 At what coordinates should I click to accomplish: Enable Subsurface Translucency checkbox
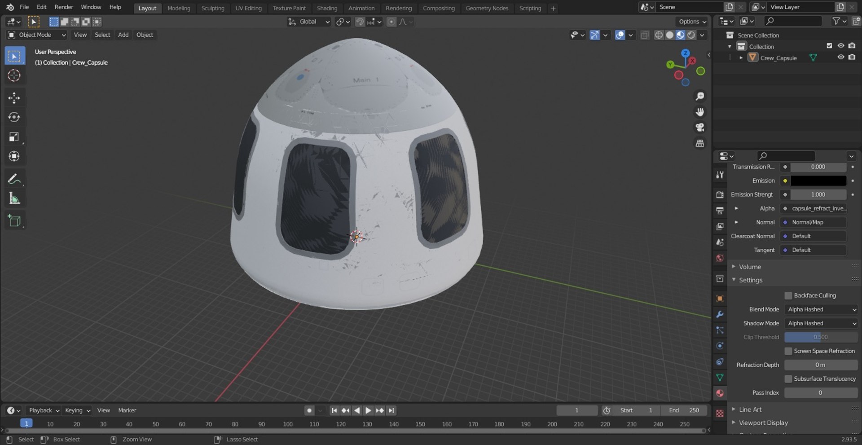788,379
